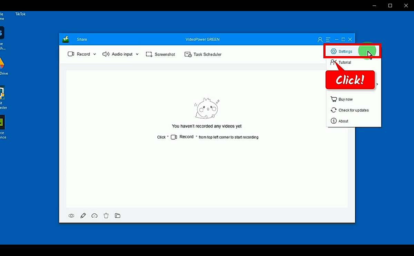Delete recording via the trash icon
This screenshot has width=414, height=256.
pos(106,215)
